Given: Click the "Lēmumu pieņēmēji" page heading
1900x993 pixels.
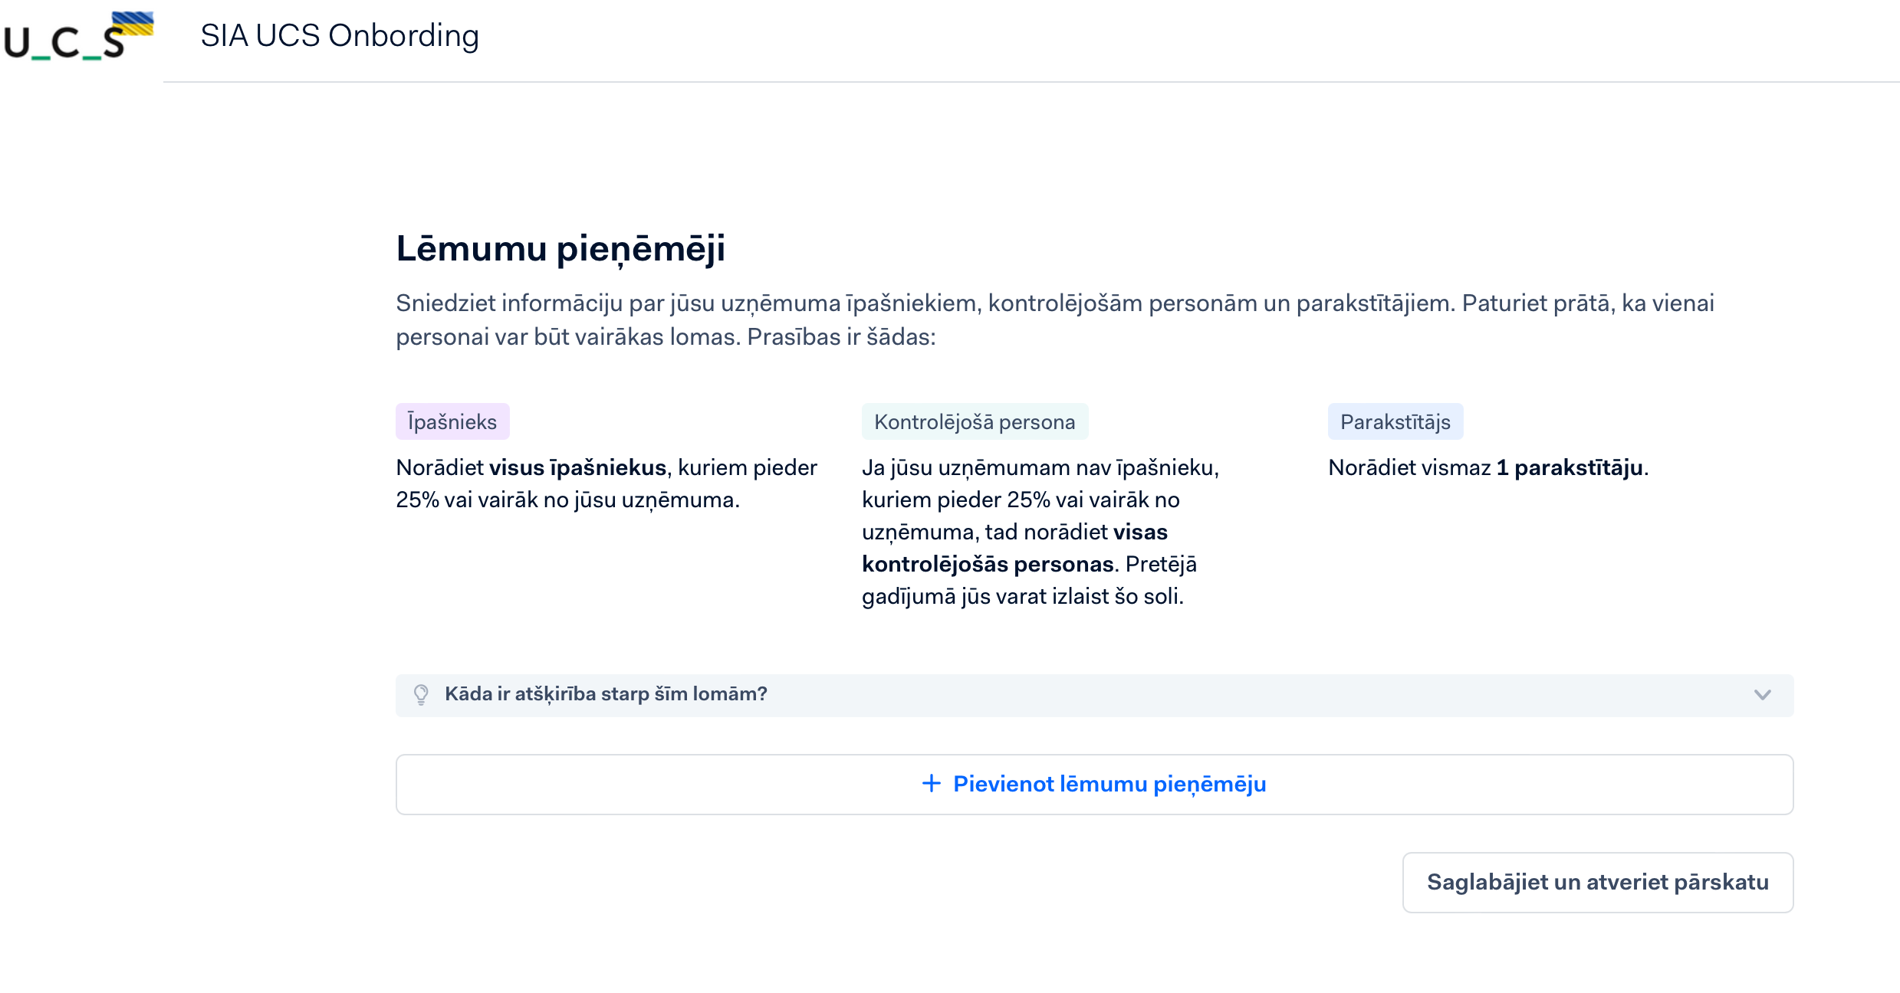Looking at the screenshot, I should point(560,248).
